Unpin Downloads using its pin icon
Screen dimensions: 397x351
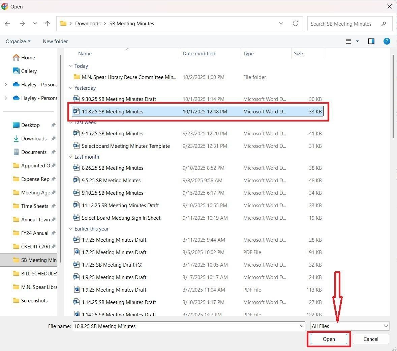[53, 138]
